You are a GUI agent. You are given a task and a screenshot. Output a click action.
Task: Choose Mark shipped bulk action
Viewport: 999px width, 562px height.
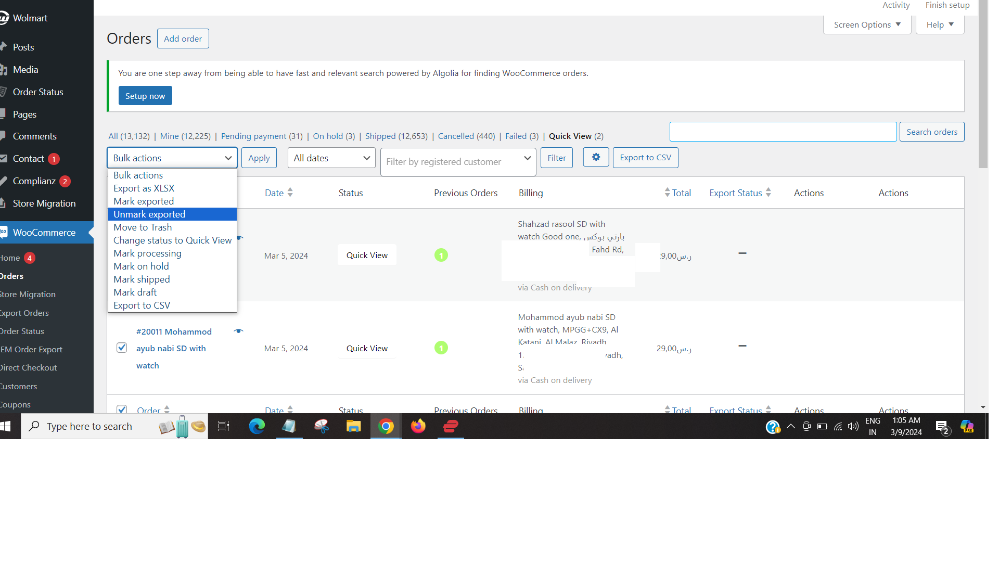click(x=172, y=279)
